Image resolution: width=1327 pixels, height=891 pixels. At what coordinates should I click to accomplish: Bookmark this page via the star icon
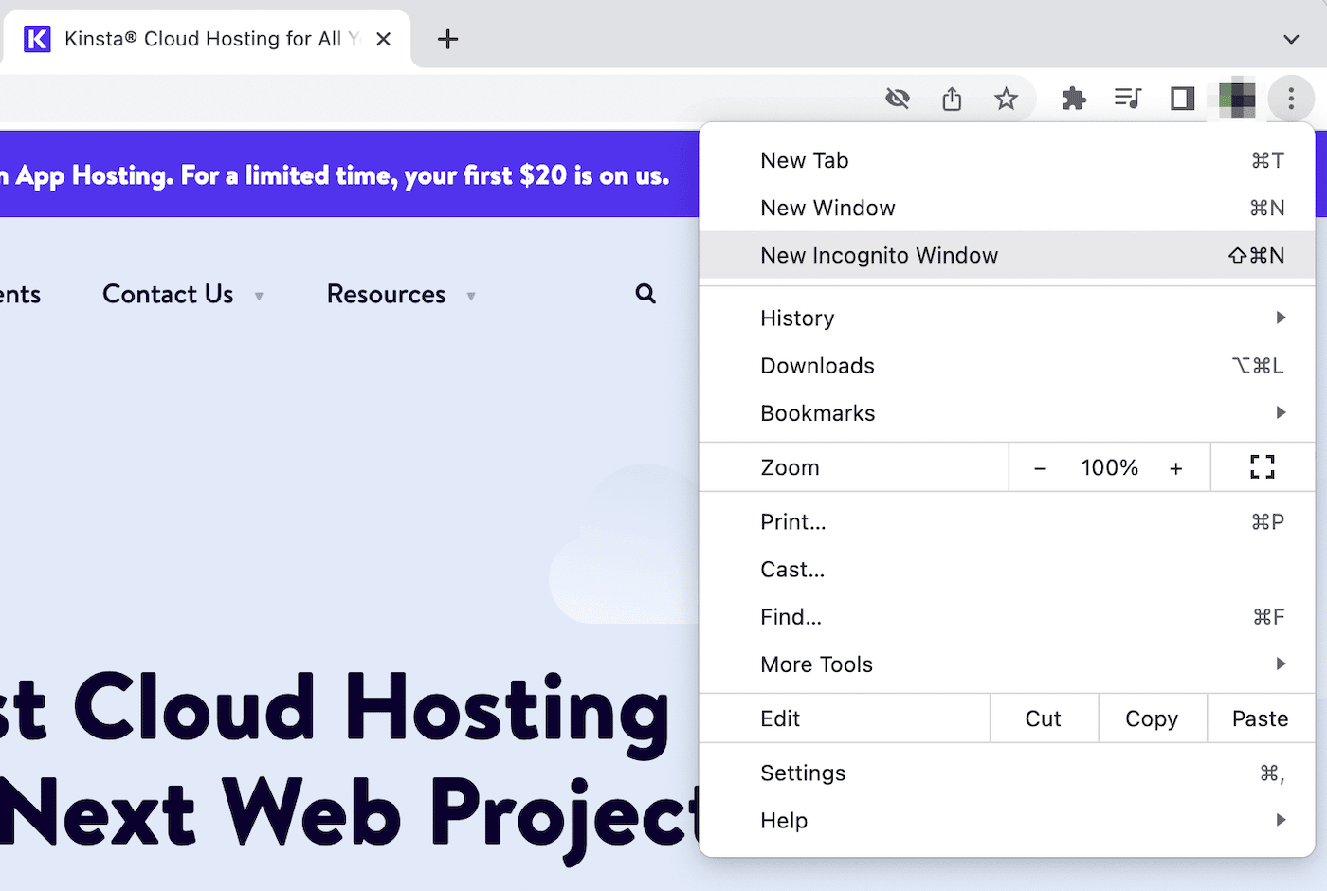click(x=1005, y=98)
